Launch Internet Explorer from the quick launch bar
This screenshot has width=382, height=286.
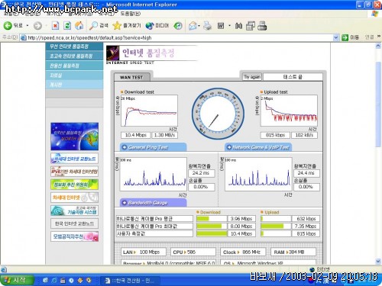[54, 281]
